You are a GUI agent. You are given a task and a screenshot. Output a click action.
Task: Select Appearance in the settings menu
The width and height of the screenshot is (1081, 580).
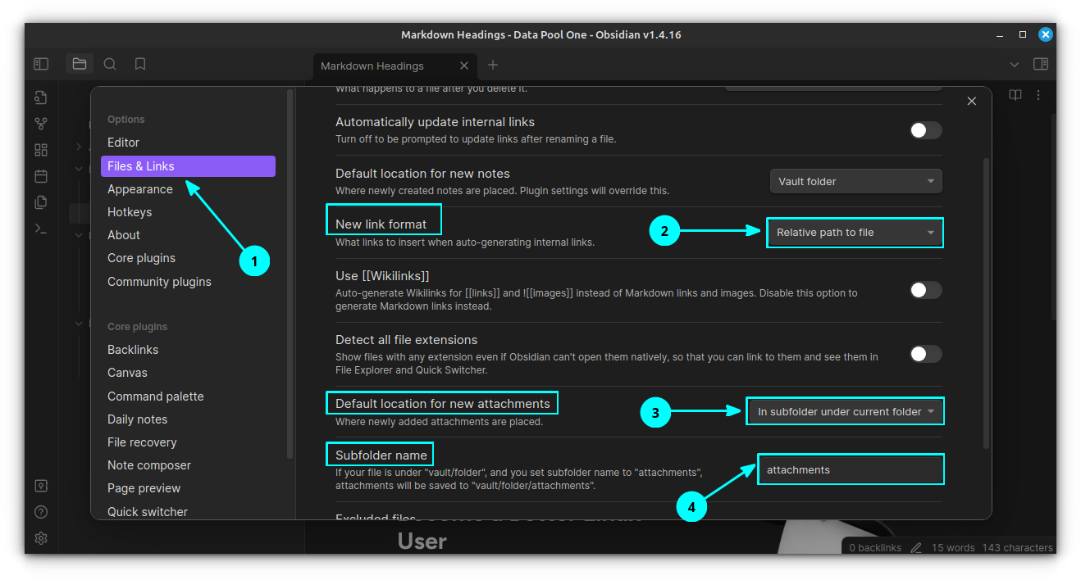[x=140, y=188]
